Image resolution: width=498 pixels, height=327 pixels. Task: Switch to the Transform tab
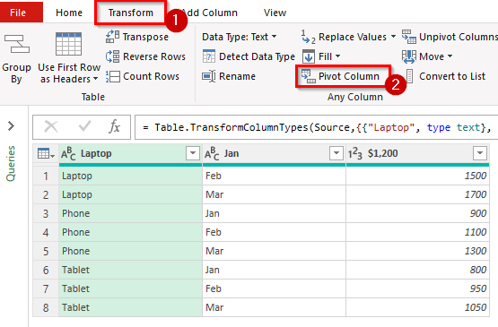(x=130, y=13)
